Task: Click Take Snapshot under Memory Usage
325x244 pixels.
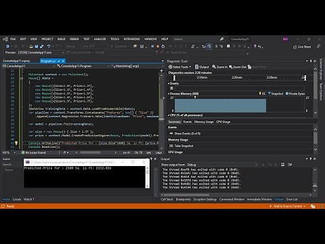Action: [183, 146]
